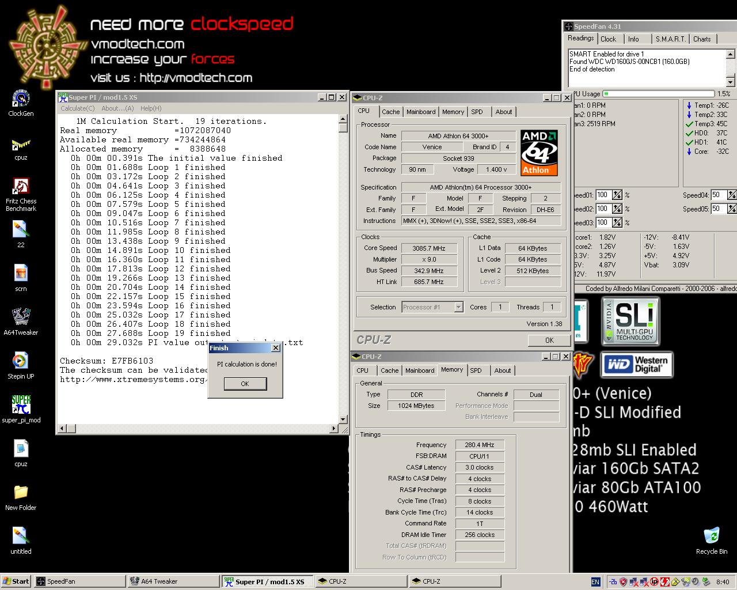Adjust the Speed04 spinner in SpeedFan

pyautogui.click(x=732, y=195)
